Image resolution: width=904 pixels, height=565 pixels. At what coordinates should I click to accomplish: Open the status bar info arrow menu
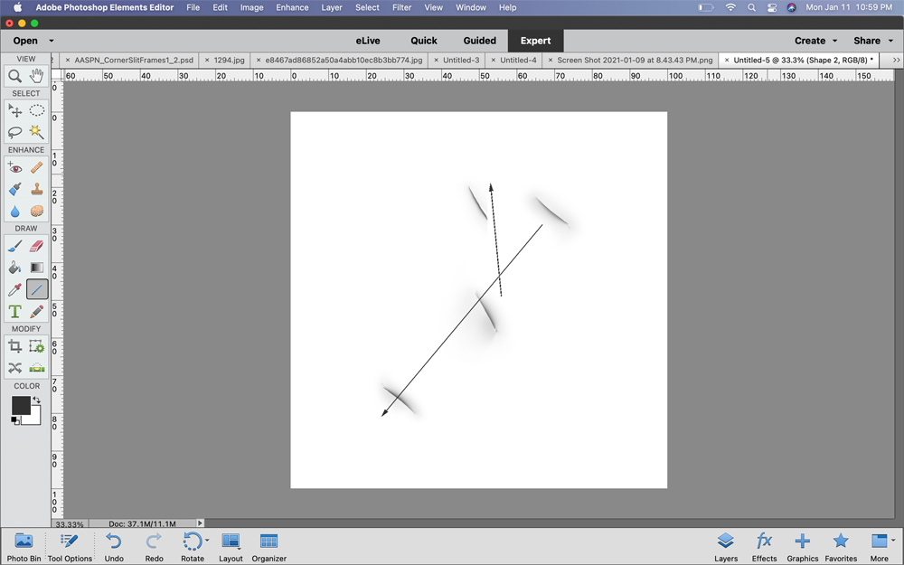(x=200, y=523)
